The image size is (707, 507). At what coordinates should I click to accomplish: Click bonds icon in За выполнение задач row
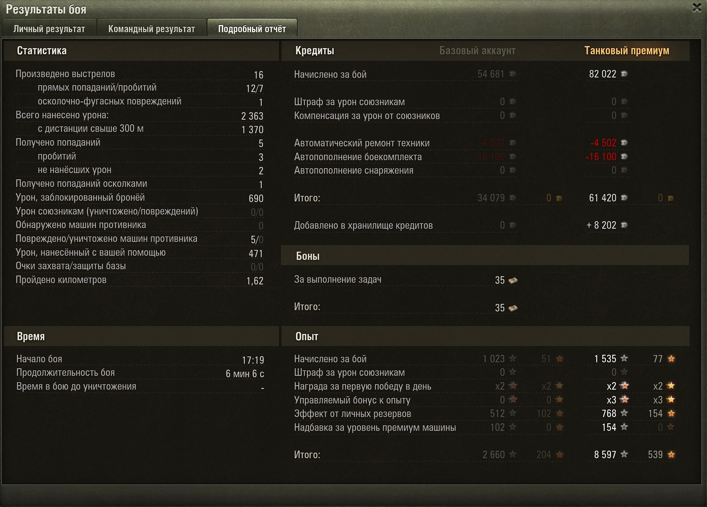[513, 280]
